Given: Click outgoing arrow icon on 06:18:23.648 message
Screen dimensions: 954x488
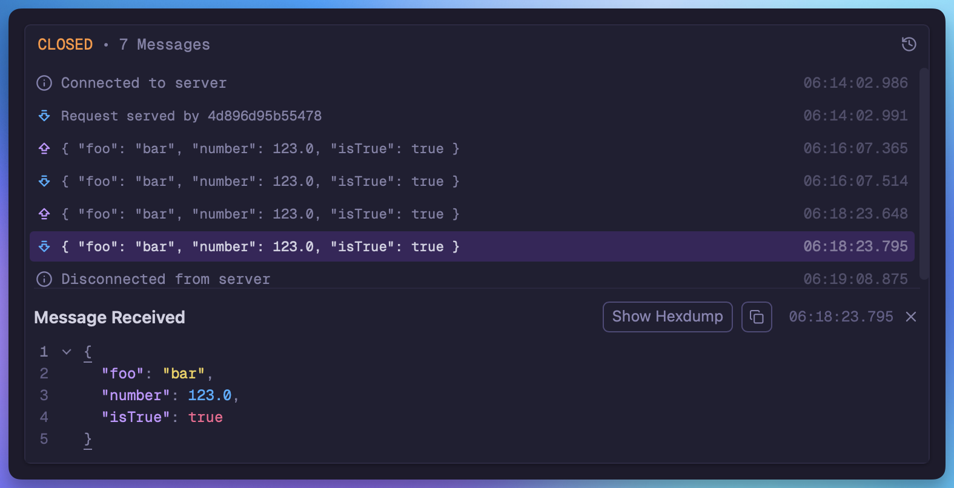Looking at the screenshot, I should click(x=44, y=214).
